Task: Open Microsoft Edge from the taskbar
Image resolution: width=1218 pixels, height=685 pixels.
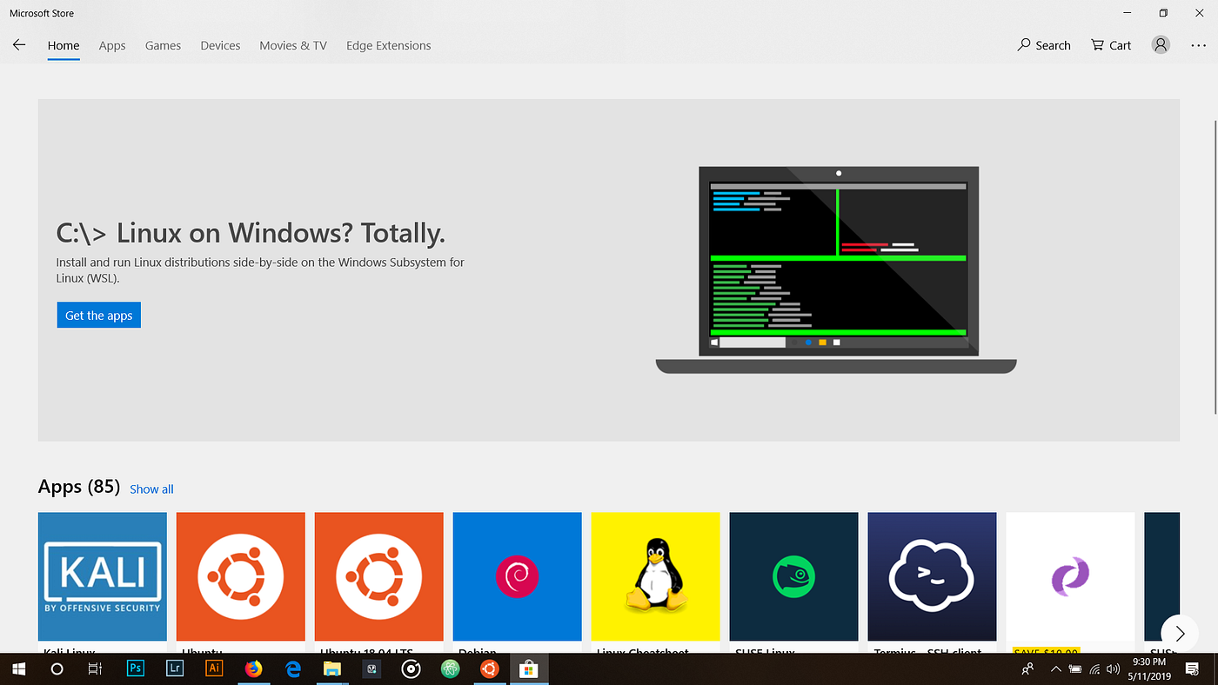Action: click(x=293, y=668)
